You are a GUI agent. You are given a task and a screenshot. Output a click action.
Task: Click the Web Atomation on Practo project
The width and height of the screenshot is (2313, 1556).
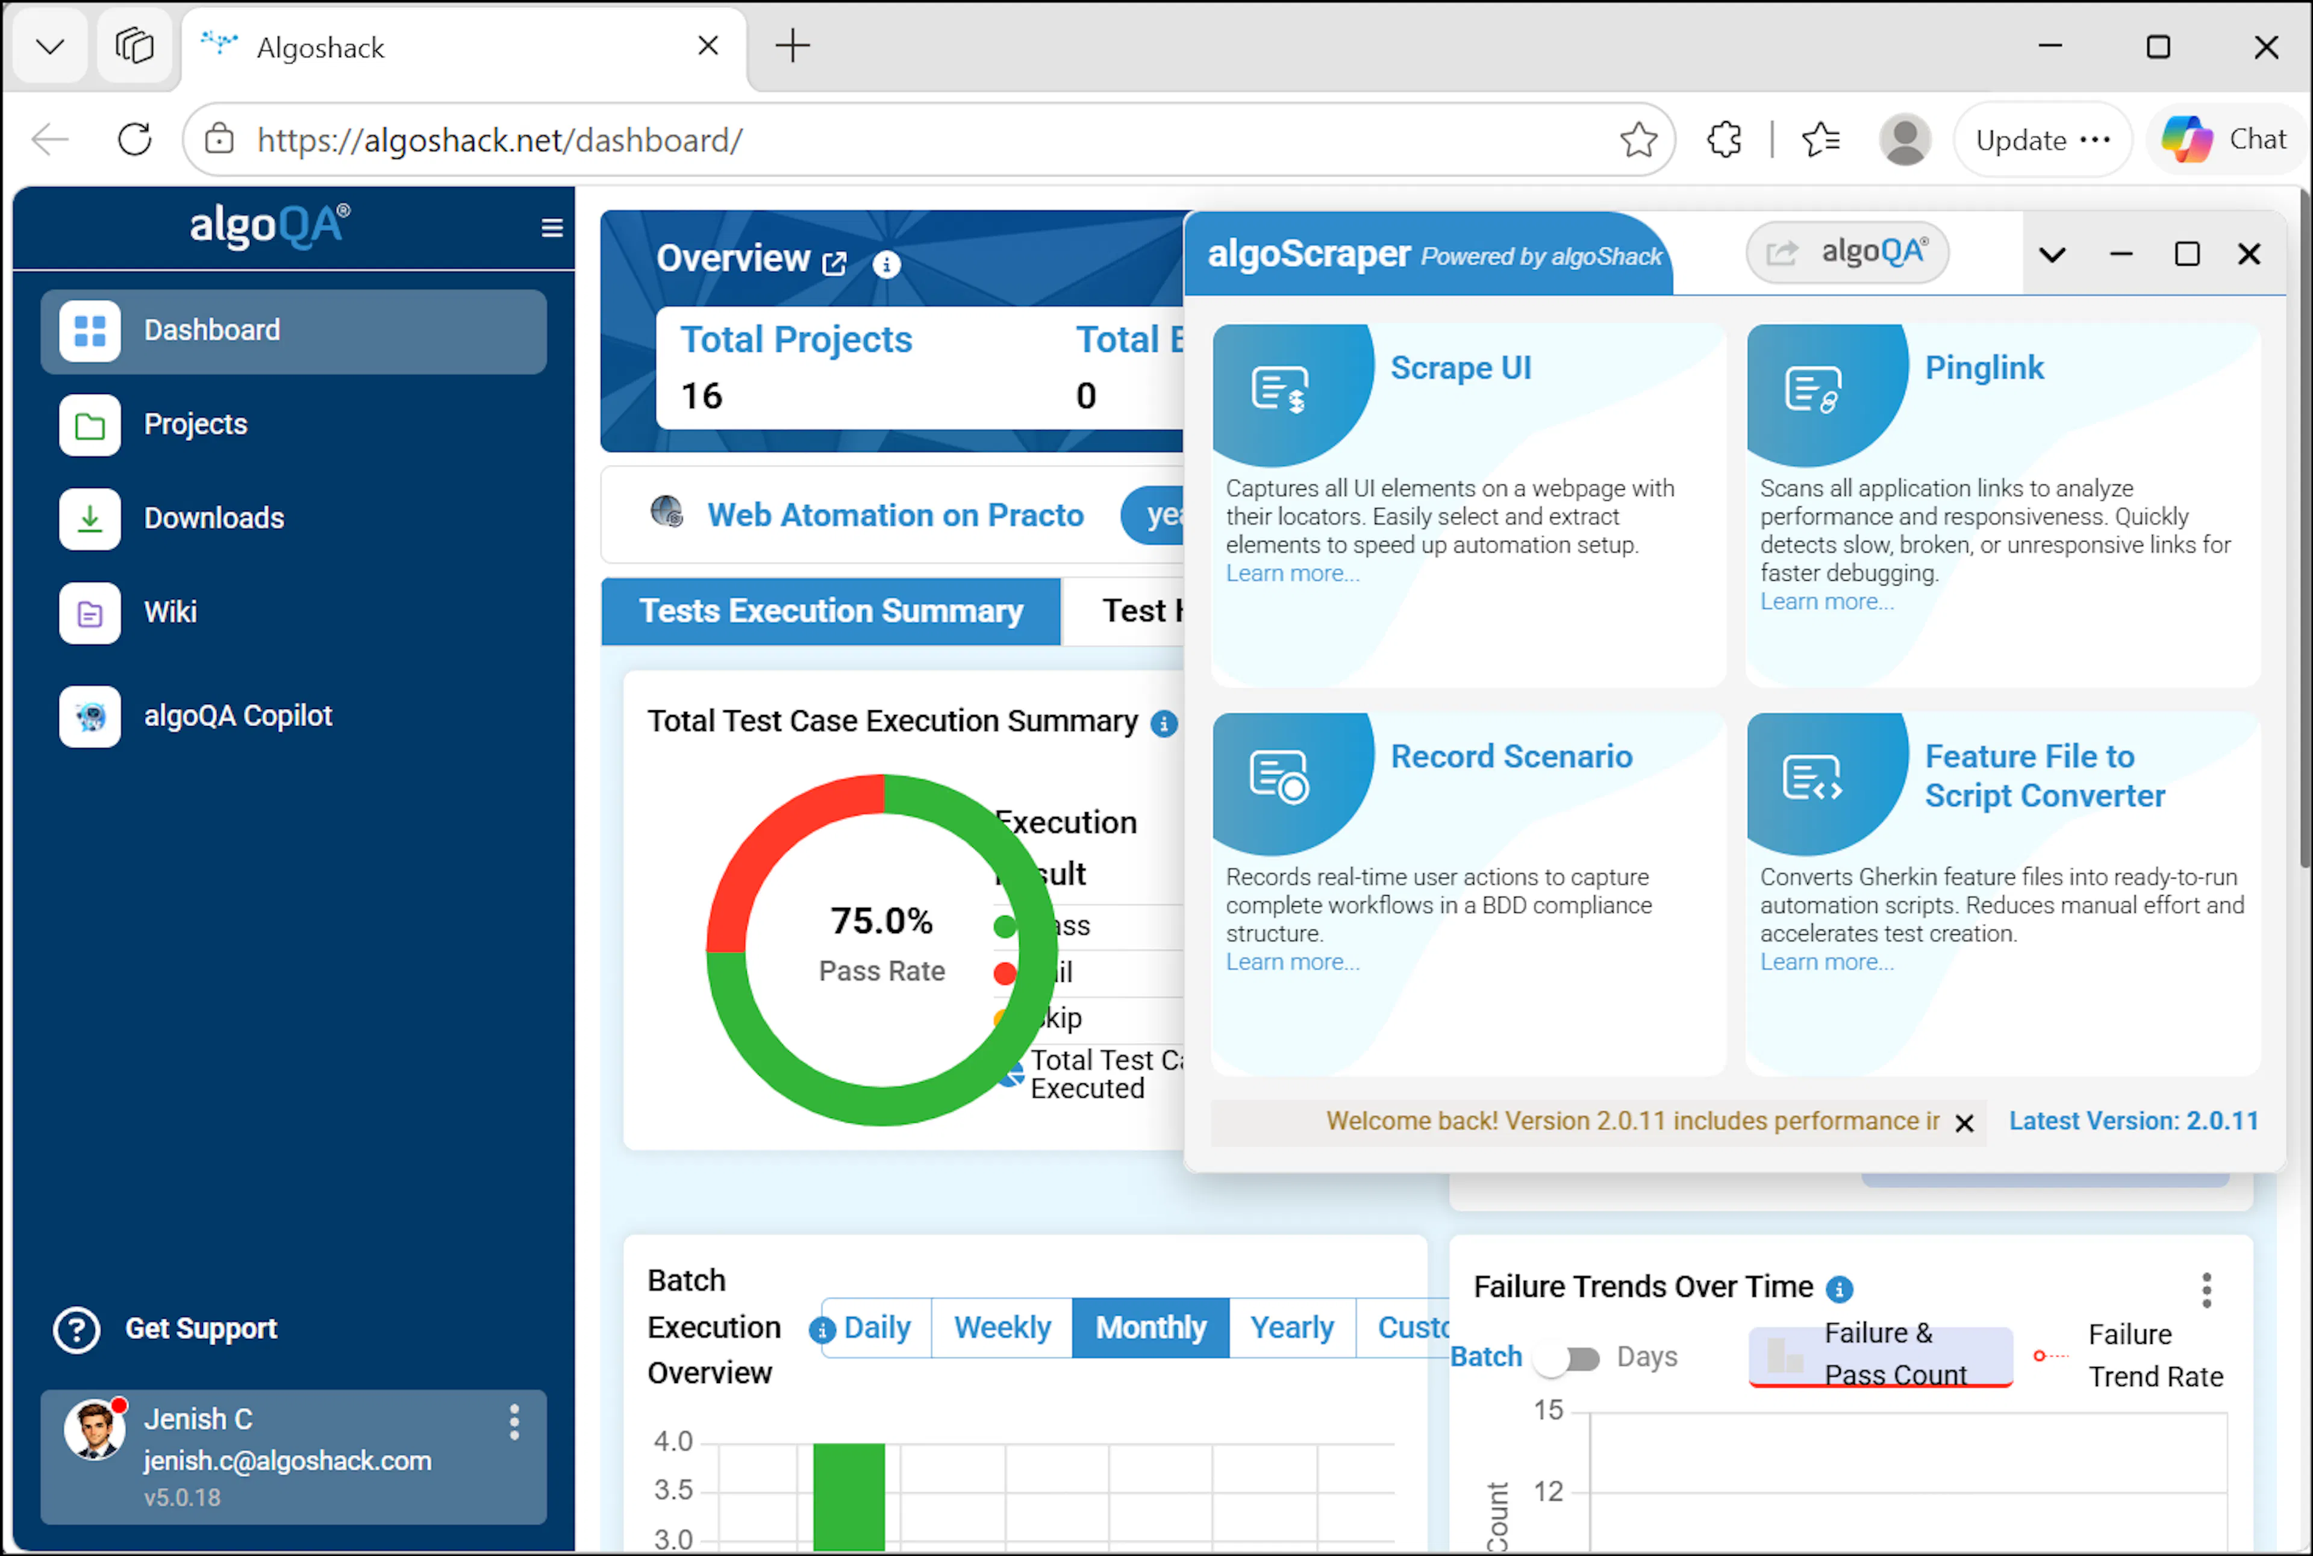[895, 515]
